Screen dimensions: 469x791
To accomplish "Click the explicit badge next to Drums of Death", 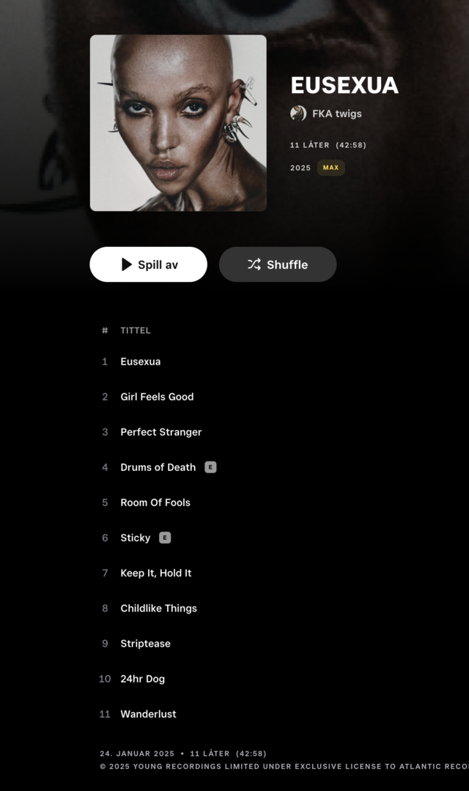I will (x=210, y=467).
